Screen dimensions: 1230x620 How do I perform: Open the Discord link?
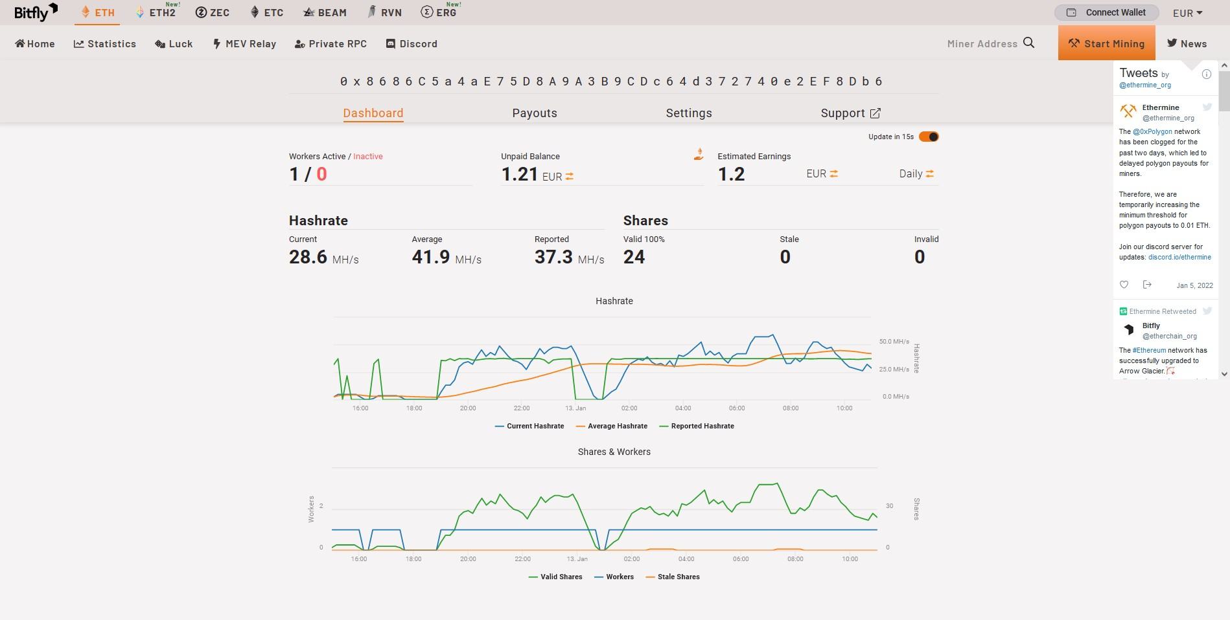pos(412,43)
